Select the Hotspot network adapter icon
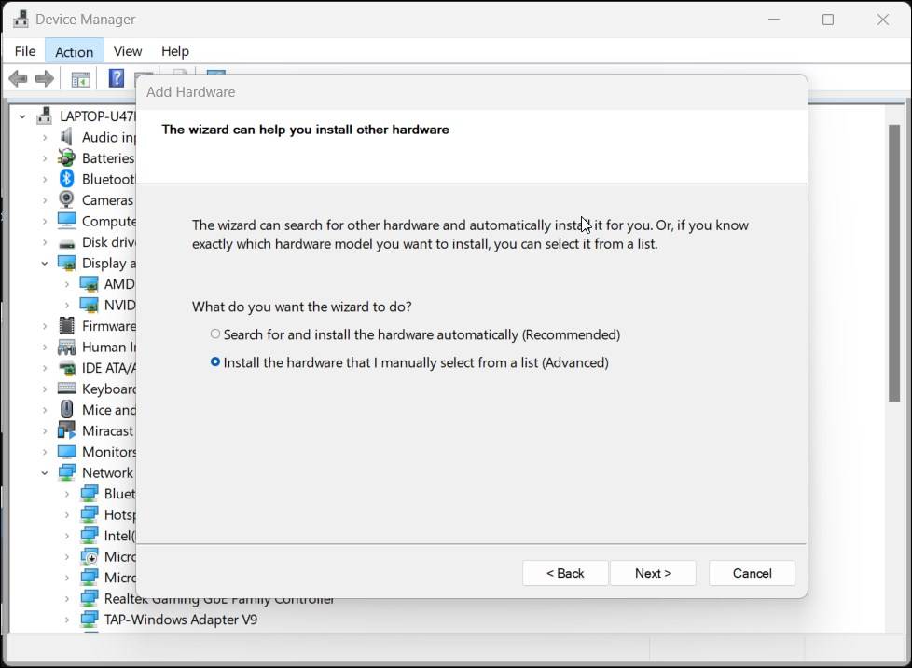The image size is (912, 668). pos(89,514)
